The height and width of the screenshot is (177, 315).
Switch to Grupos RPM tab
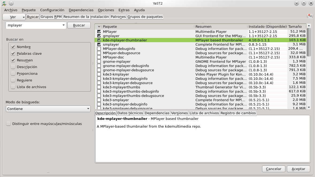(x=51, y=17)
